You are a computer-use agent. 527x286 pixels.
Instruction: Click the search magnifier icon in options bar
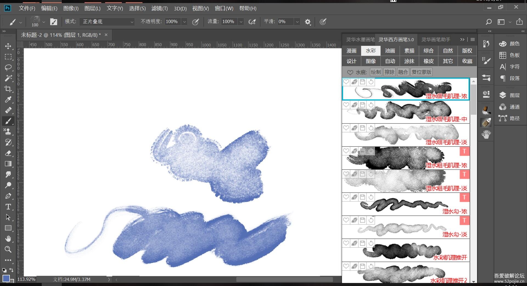click(x=489, y=22)
